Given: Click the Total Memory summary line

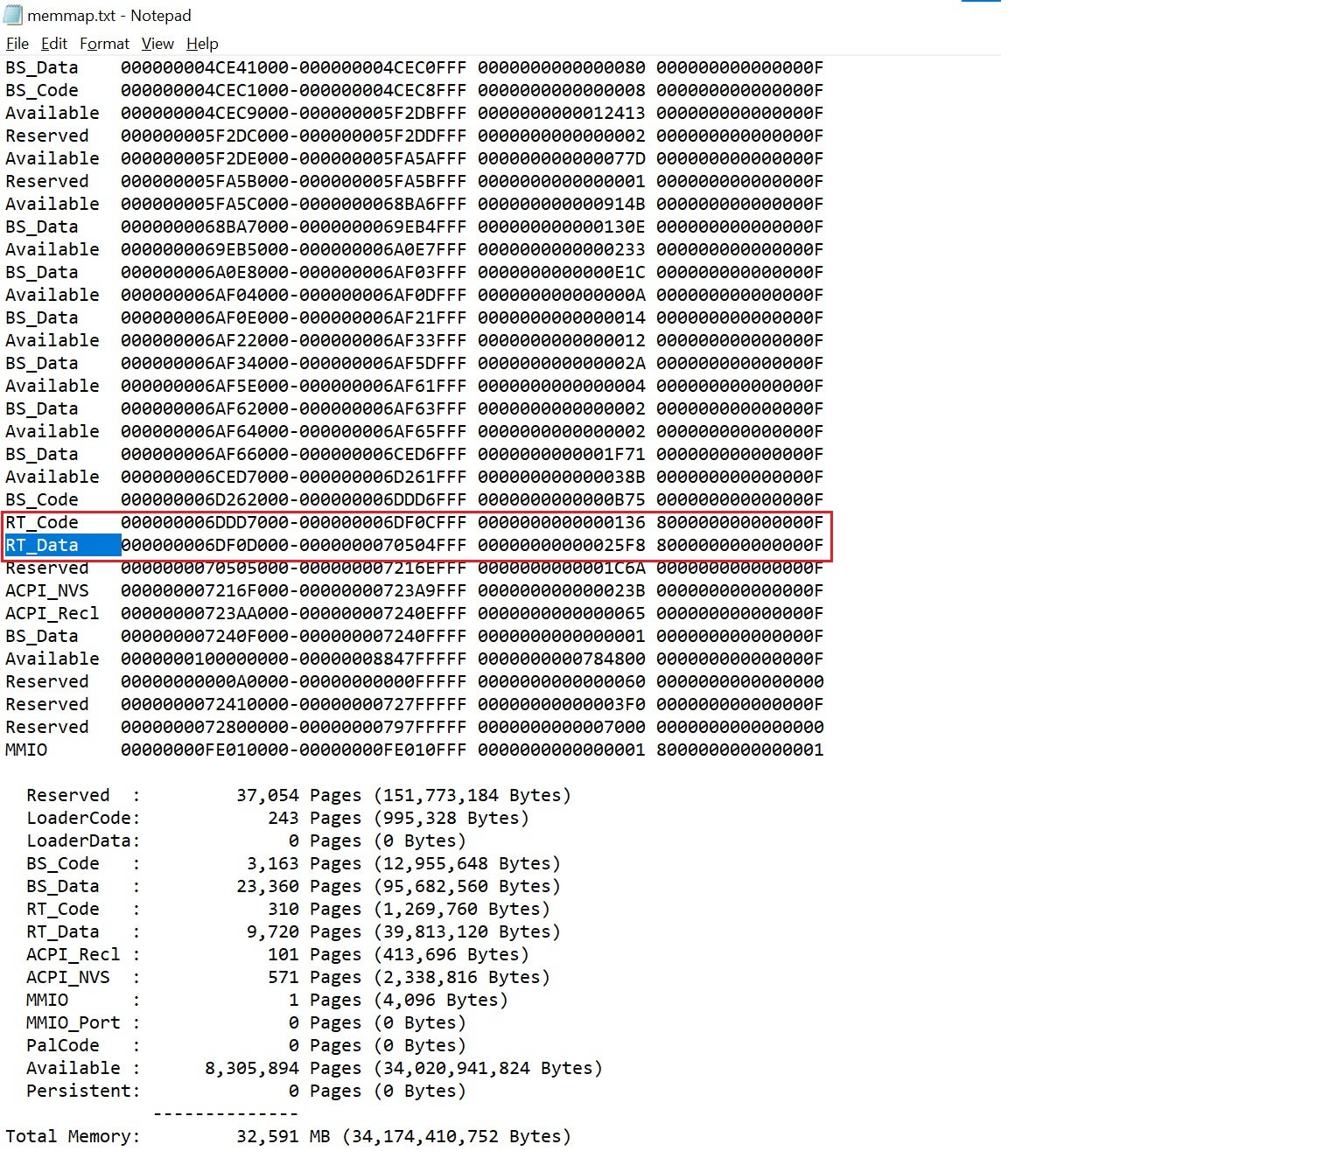Looking at the screenshot, I should pyautogui.click(x=288, y=1137).
